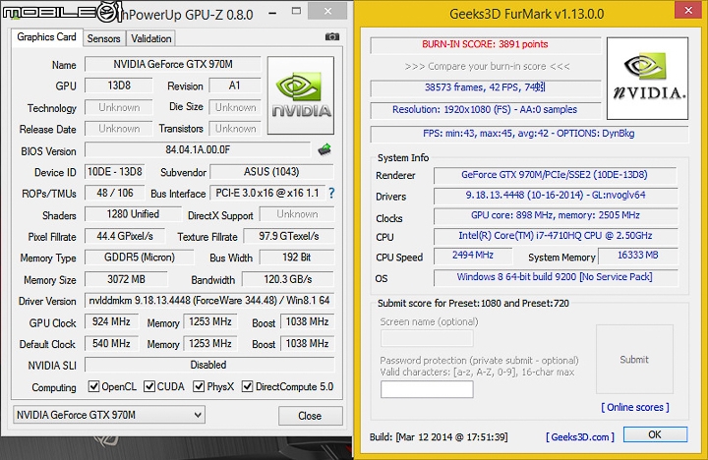The height and width of the screenshot is (460, 708).
Task: Toggle the PhysX checkbox
Action: (x=199, y=386)
